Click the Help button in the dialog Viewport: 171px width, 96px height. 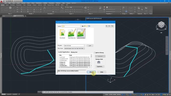(x=102, y=72)
